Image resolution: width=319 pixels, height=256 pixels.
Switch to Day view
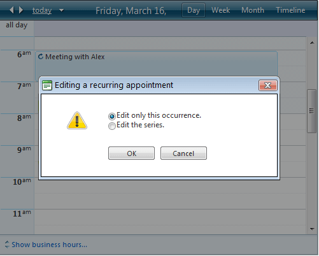coord(194,10)
